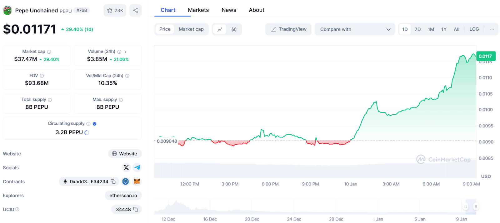Image resolution: width=500 pixels, height=223 pixels.
Task: Select the 1Y time range
Action: coord(444,29)
